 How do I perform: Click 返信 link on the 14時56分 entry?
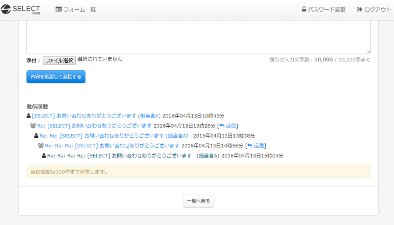click(257, 146)
